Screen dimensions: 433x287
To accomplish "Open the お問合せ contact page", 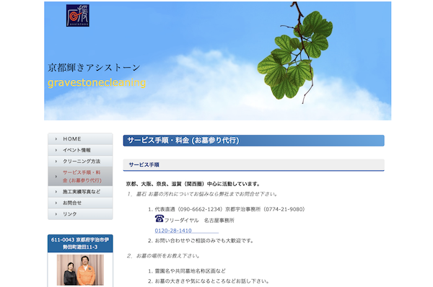I will (x=80, y=203).
